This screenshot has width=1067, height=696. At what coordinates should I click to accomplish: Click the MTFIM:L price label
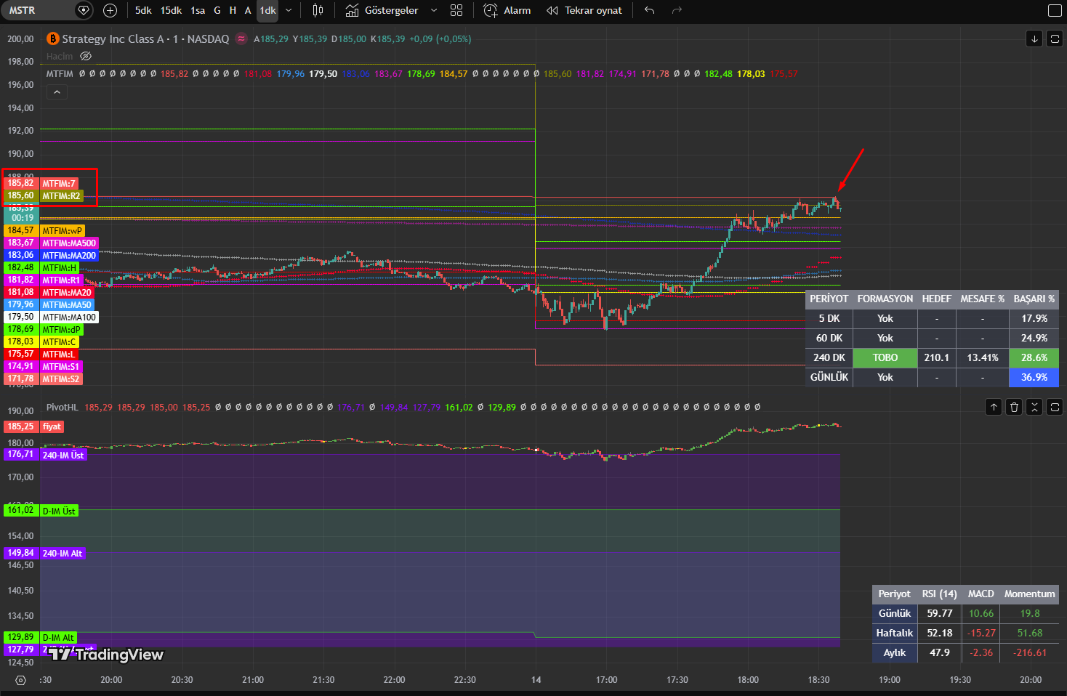click(59, 355)
